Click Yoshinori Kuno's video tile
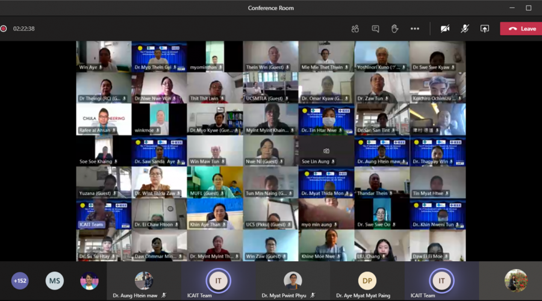The width and height of the screenshot is (542, 301). [x=382, y=57]
